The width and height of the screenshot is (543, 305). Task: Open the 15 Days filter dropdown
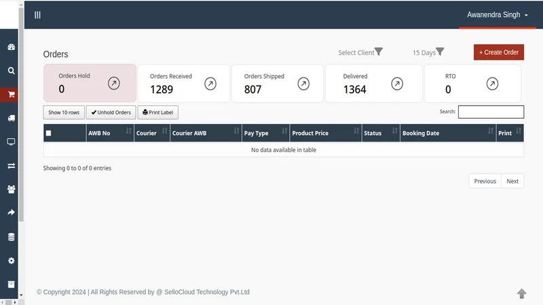click(x=428, y=52)
